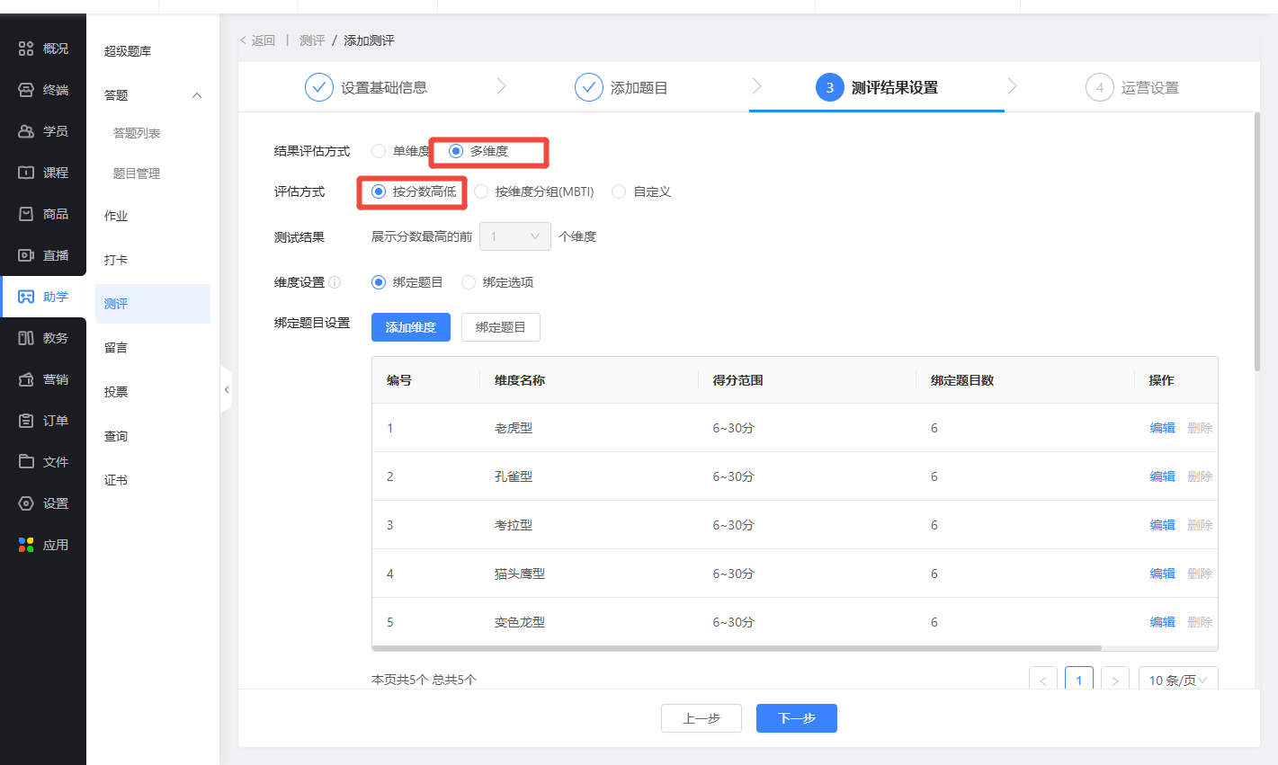Screen dimensions: 1278x765
Task: Open the 打卡 menu item
Action: click(116, 260)
